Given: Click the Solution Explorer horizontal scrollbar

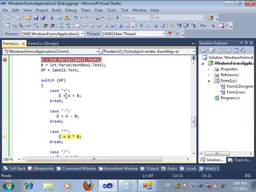Looking at the screenshot, I should coord(217,154).
